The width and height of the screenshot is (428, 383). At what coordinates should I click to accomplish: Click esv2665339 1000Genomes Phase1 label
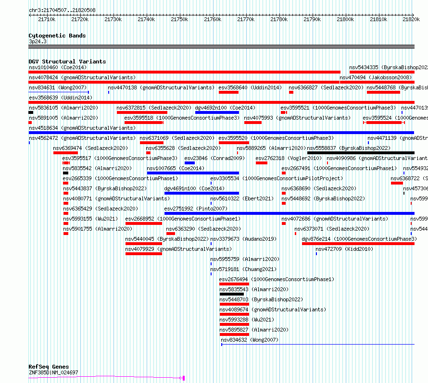pyautogui.click(x=120, y=178)
